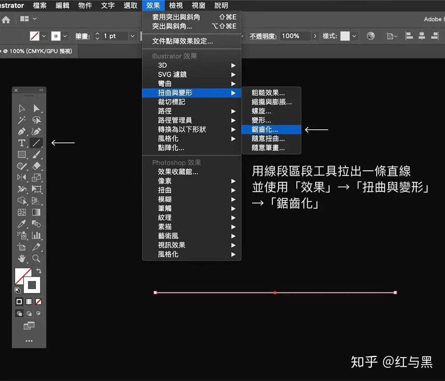The width and height of the screenshot is (445, 381).
Task: Select the Gradient tool
Action: 36,213
